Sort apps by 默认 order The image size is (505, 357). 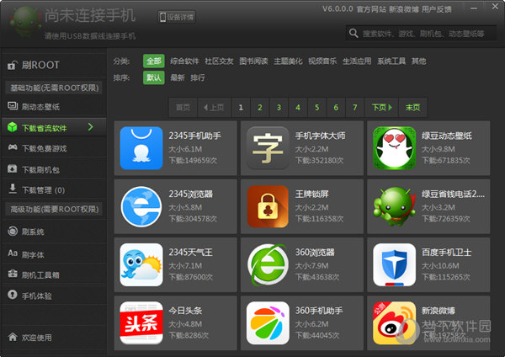[x=154, y=77]
